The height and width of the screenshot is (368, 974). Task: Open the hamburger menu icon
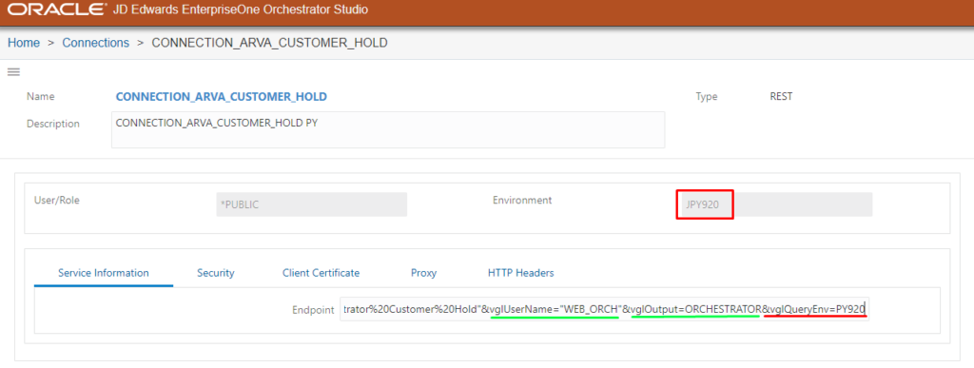pos(13,72)
